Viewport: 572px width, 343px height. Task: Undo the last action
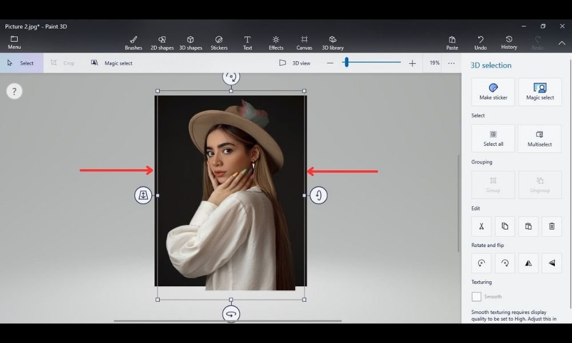(x=480, y=43)
